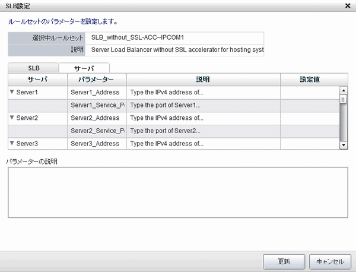Click the パラメーター column header

(97, 80)
